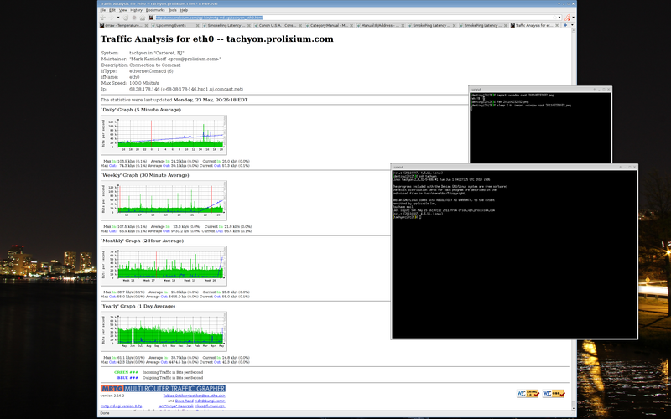This screenshot has height=419, width=671.
Task: Open the Bookmarks menu
Action: 155,10
